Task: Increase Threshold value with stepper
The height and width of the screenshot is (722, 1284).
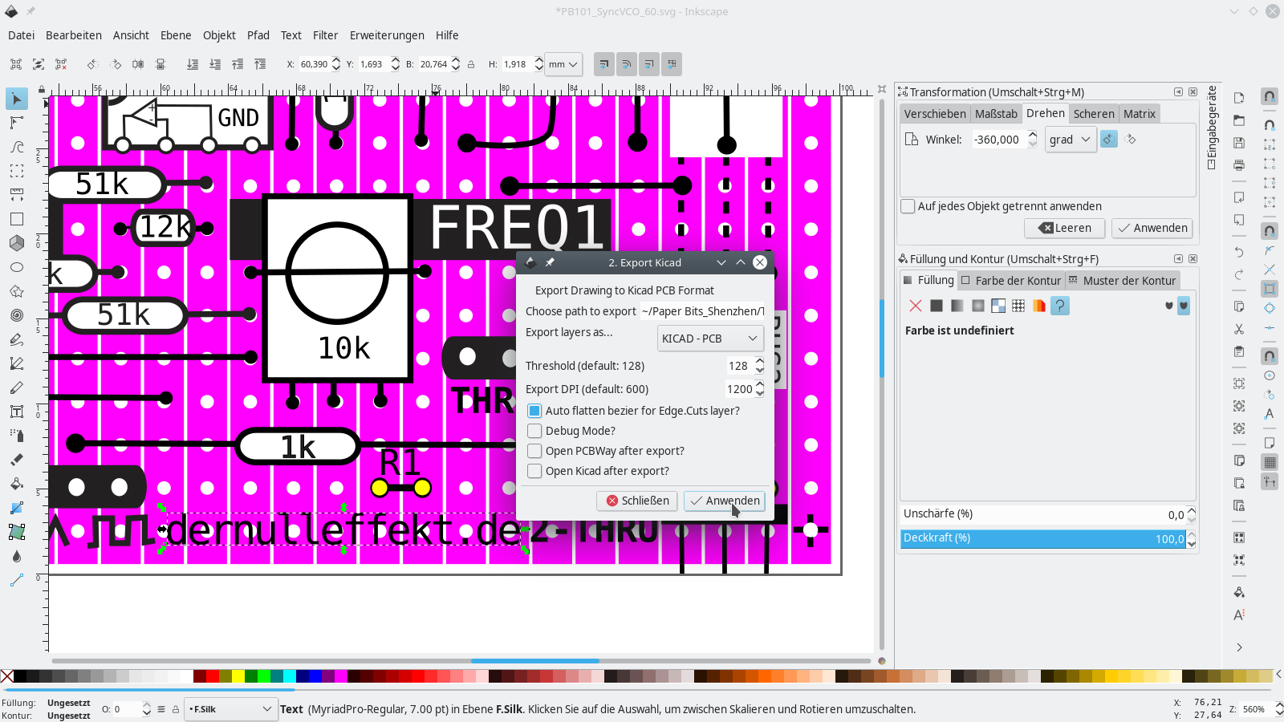Action: (760, 361)
